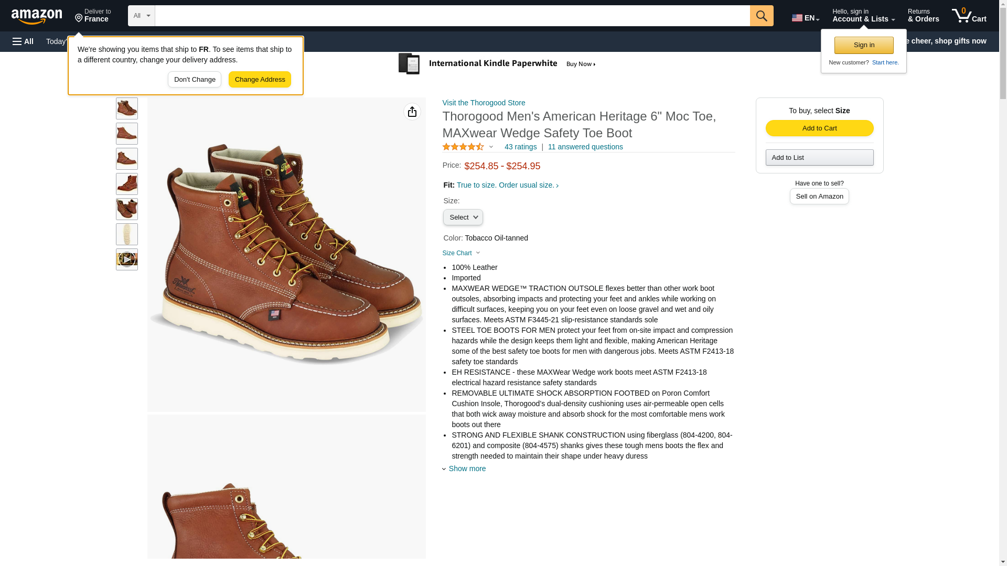Click the search magnifier Go button
The height and width of the screenshot is (566, 1007).
[762, 16]
